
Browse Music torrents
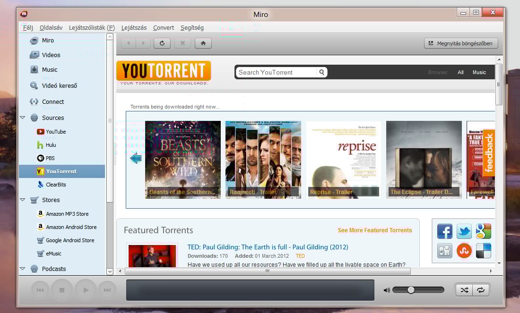coord(479,72)
